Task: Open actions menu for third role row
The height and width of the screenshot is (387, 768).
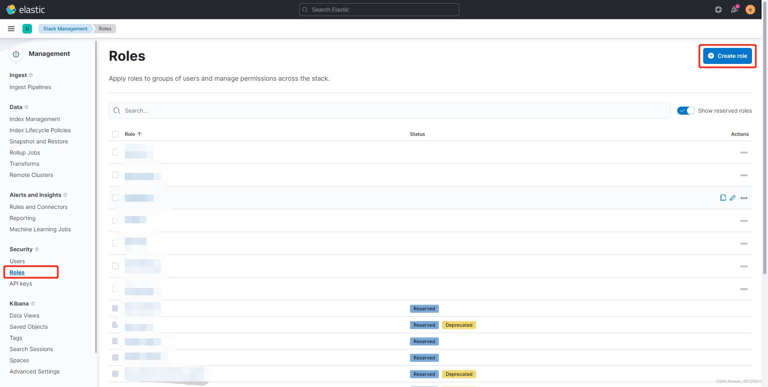Action: point(744,198)
